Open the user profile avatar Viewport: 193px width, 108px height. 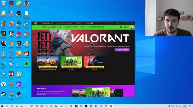[132, 27]
